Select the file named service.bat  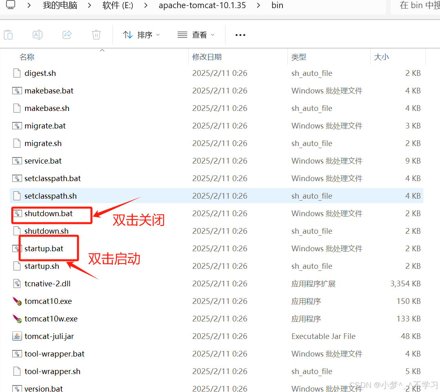(43, 161)
